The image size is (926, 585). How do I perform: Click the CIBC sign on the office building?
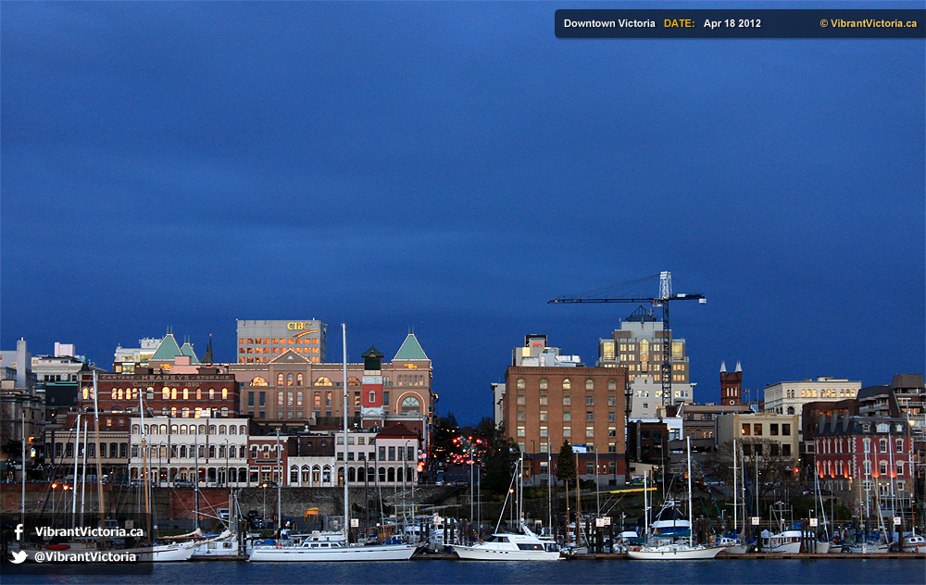[x=297, y=326]
